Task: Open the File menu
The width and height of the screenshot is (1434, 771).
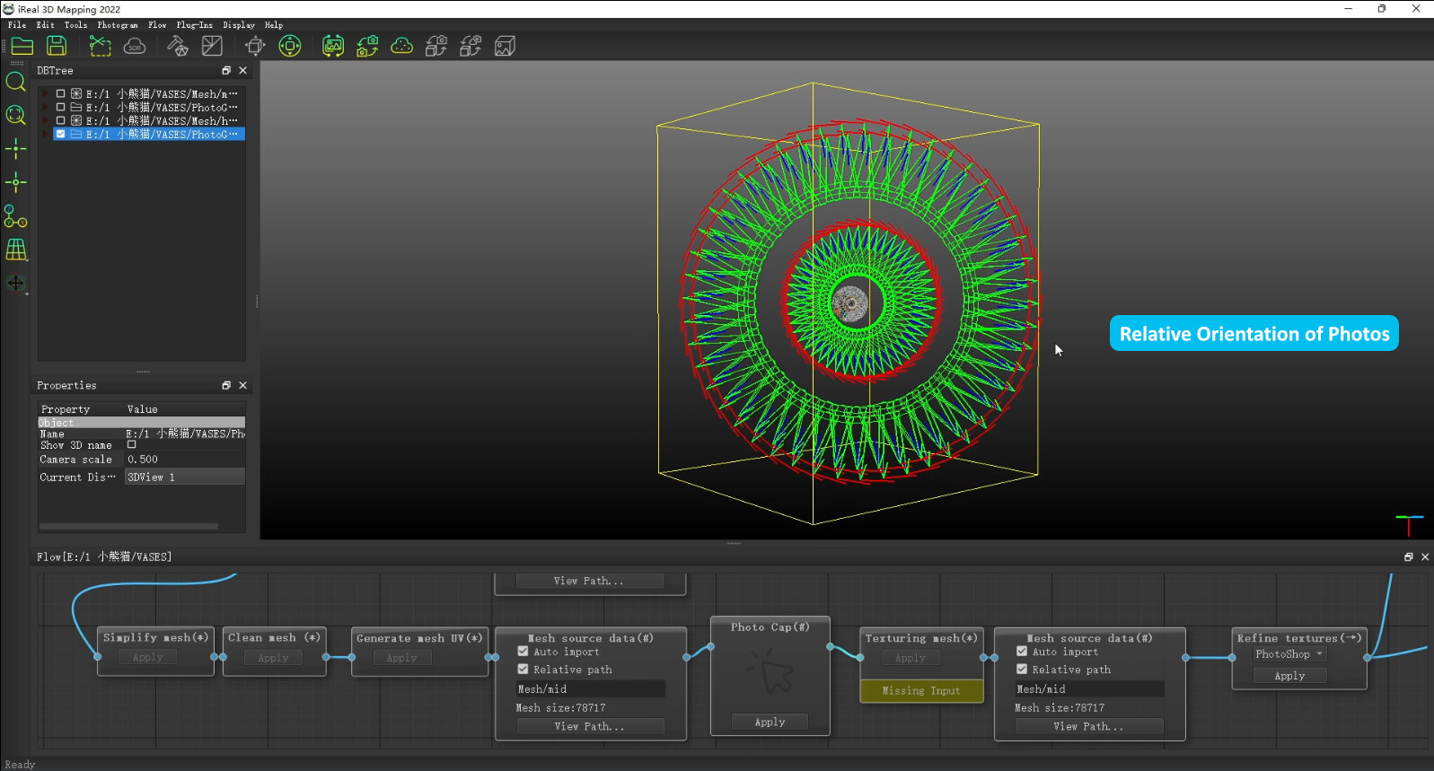Action: (x=16, y=25)
